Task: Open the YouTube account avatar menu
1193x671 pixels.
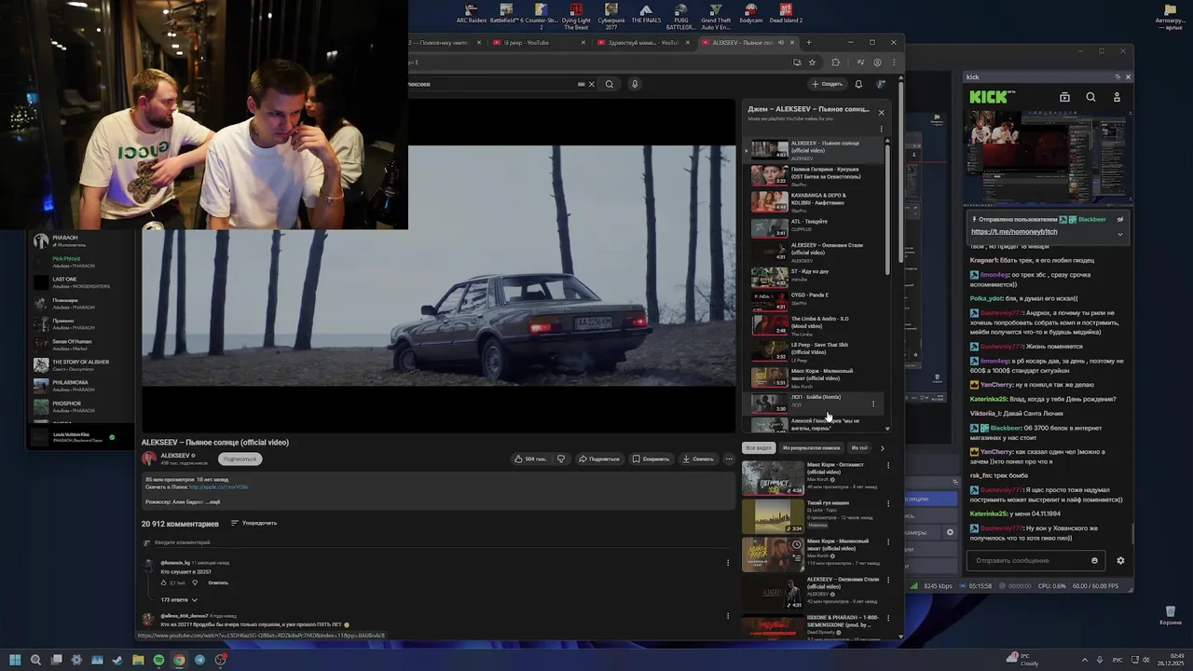Action: coord(882,84)
